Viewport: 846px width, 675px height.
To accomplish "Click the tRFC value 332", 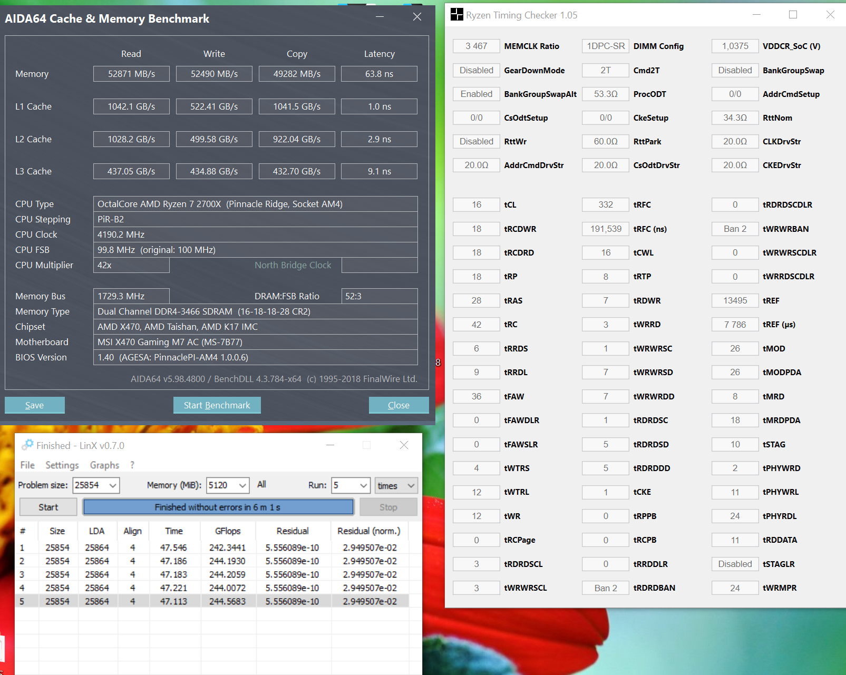I will pos(606,204).
